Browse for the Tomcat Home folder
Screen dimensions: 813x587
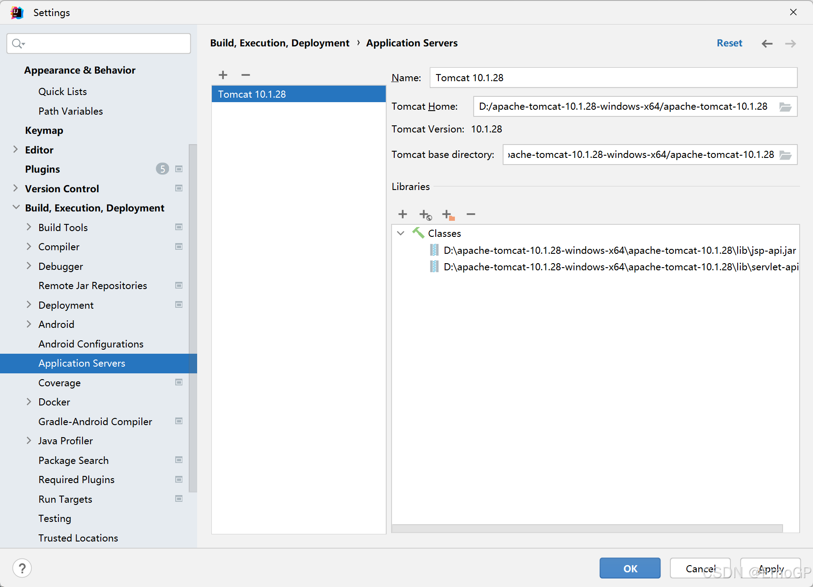(785, 107)
